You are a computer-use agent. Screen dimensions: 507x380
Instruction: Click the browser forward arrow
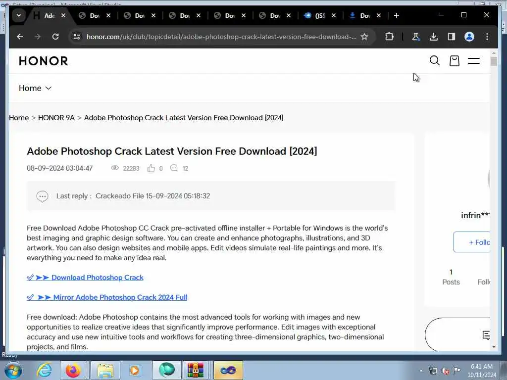click(x=38, y=37)
